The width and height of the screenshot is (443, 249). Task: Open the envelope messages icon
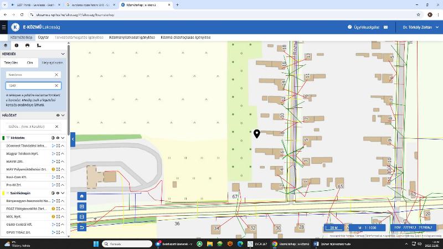(385, 27)
